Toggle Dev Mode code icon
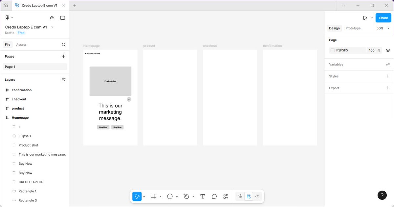 pos(257,196)
